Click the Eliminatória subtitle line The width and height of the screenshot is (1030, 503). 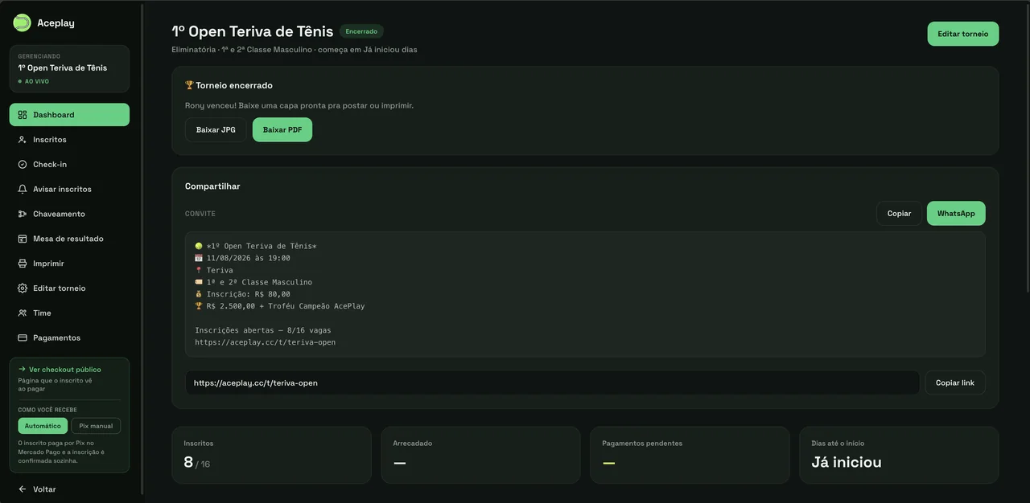tap(295, 50)
